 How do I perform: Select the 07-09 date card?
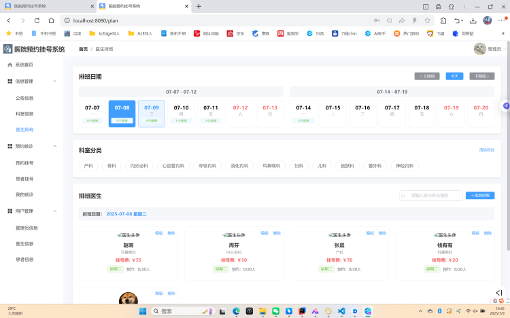pos(152,113)
